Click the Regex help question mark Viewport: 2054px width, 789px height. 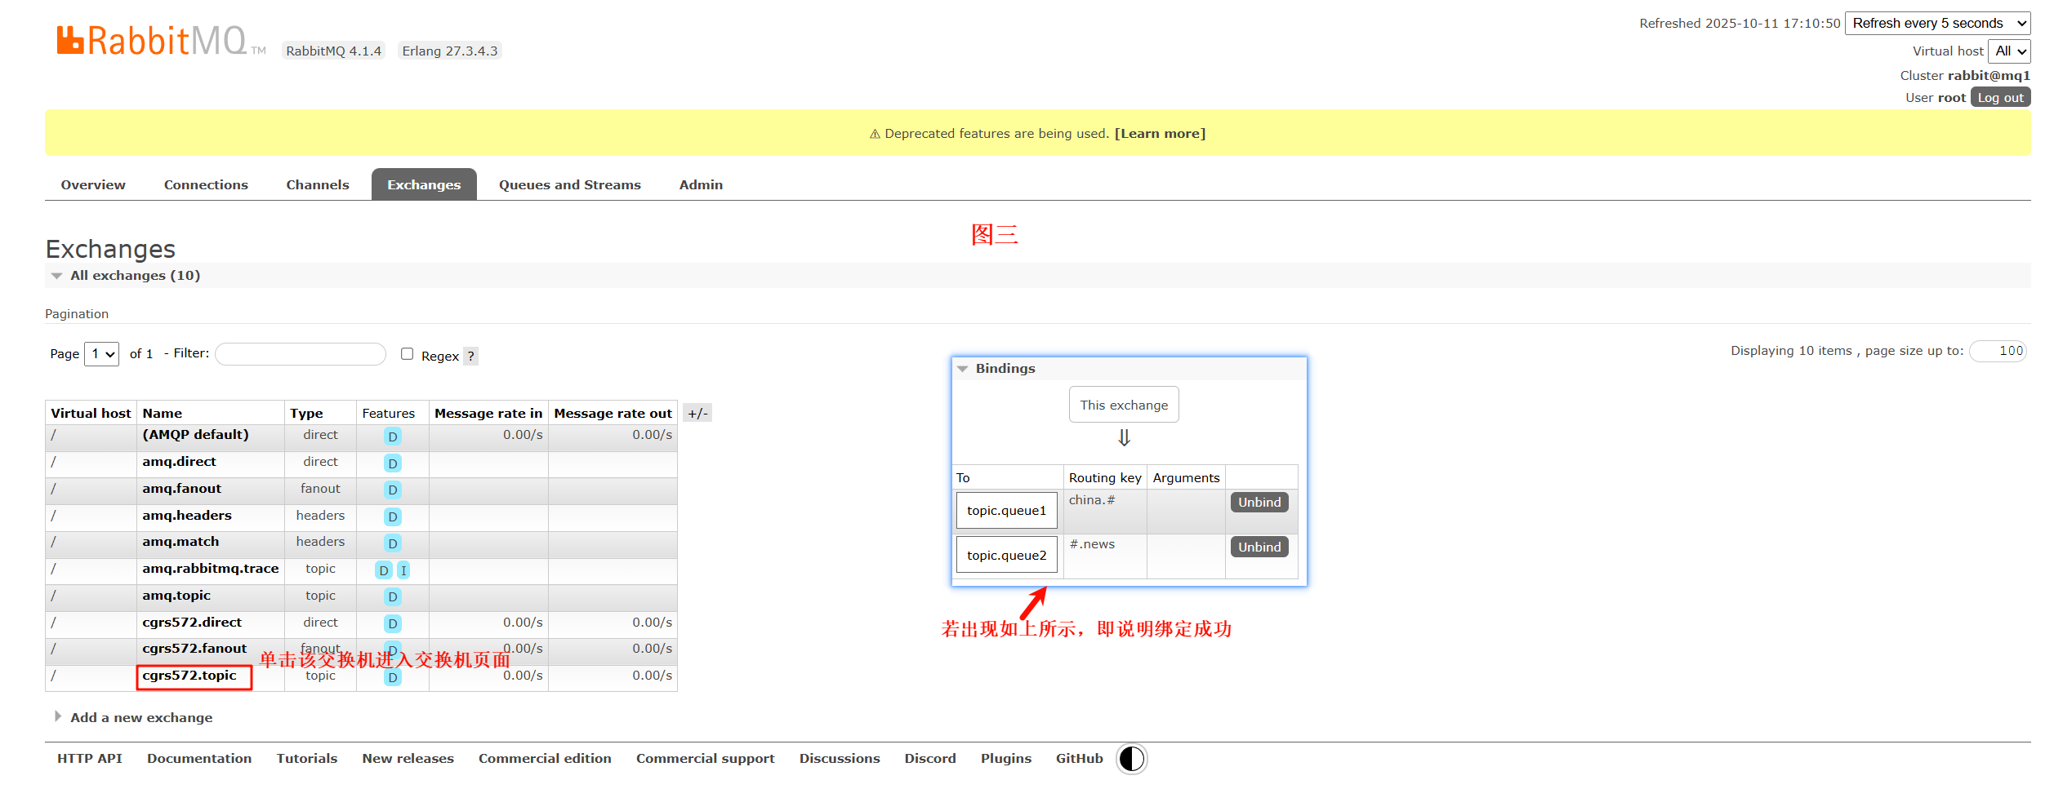coord(470,356)
